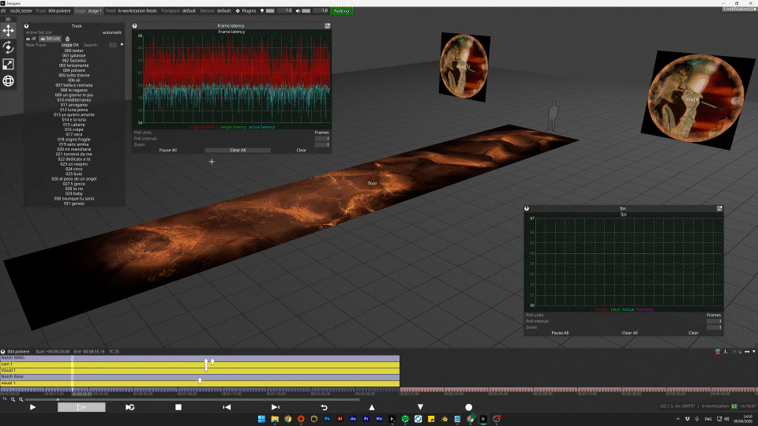The image size is (758, 426).
Task: Click Pause All in Frame latency panel
Action: [x=167, y=150]
